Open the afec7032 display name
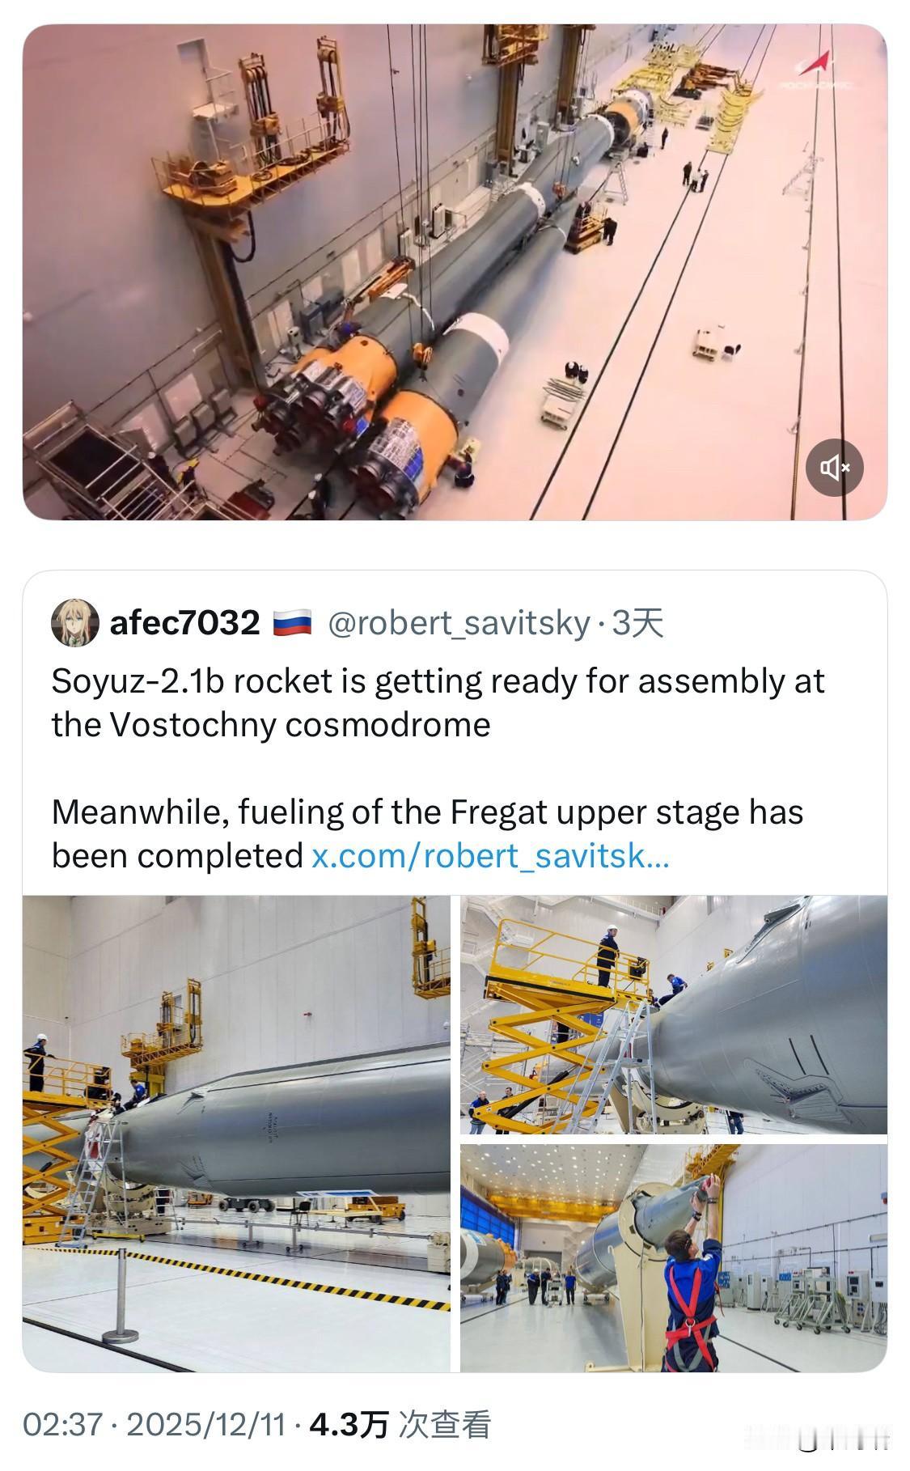The width and height of the screenshot is (910, 1471). pos(184,623)
